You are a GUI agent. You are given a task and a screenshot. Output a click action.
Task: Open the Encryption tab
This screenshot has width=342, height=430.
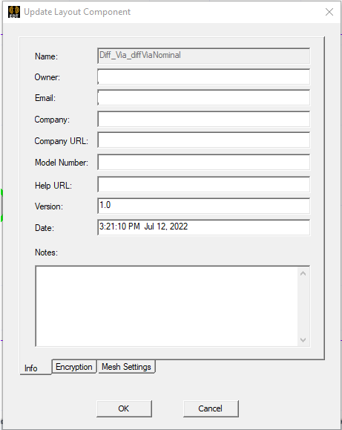pos(74,367)
